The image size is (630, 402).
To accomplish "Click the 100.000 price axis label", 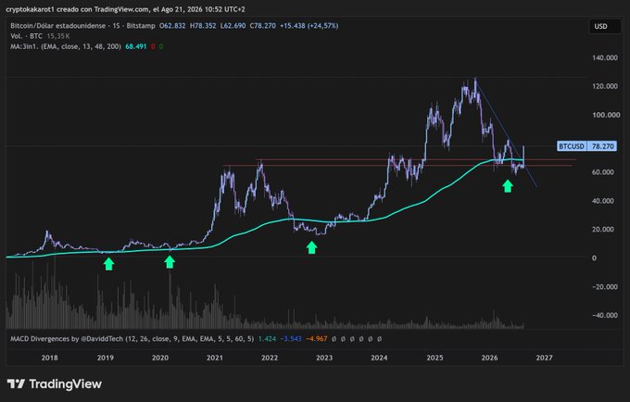I will click(x=606, y=115).
